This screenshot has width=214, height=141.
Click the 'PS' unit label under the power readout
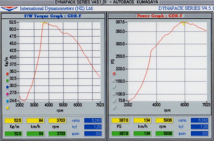[x=119, y=127]
